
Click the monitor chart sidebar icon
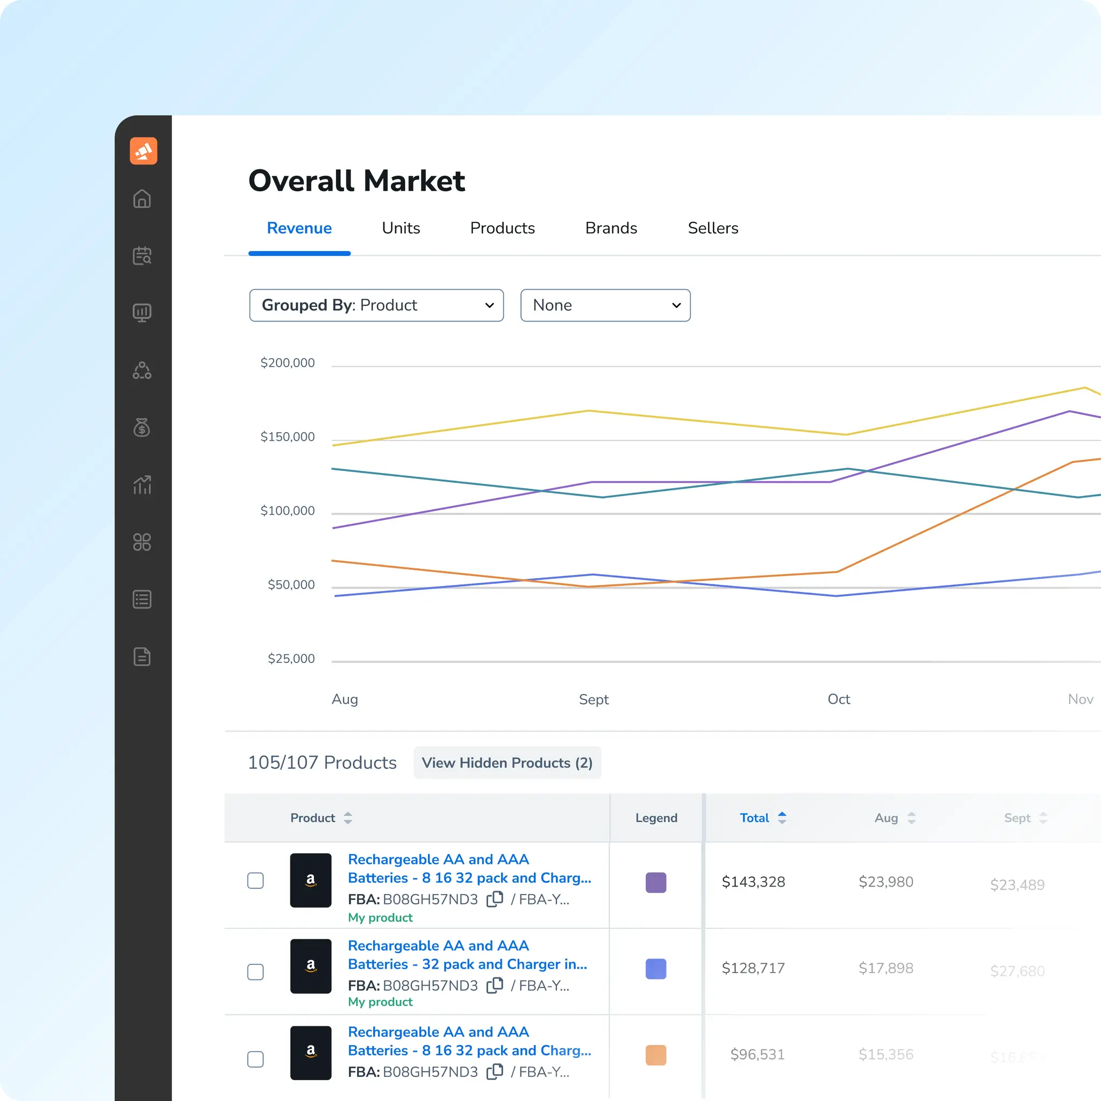click(x=142, y=313)
